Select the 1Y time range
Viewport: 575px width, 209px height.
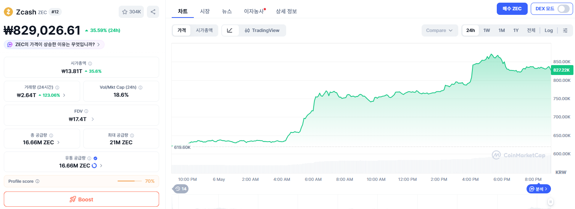(x=516, y=30)
